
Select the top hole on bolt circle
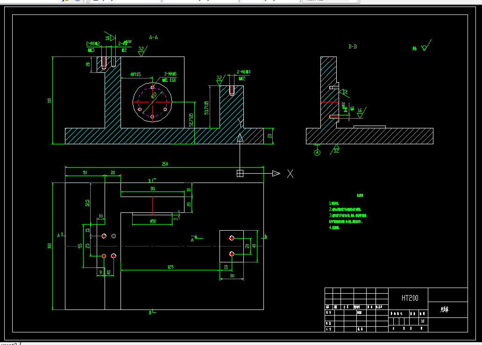152,88
